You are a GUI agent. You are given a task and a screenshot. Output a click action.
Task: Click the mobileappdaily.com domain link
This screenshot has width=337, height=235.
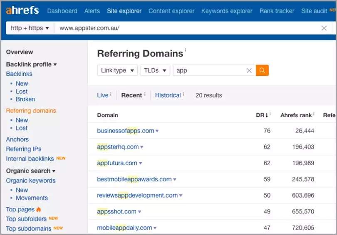125,228
